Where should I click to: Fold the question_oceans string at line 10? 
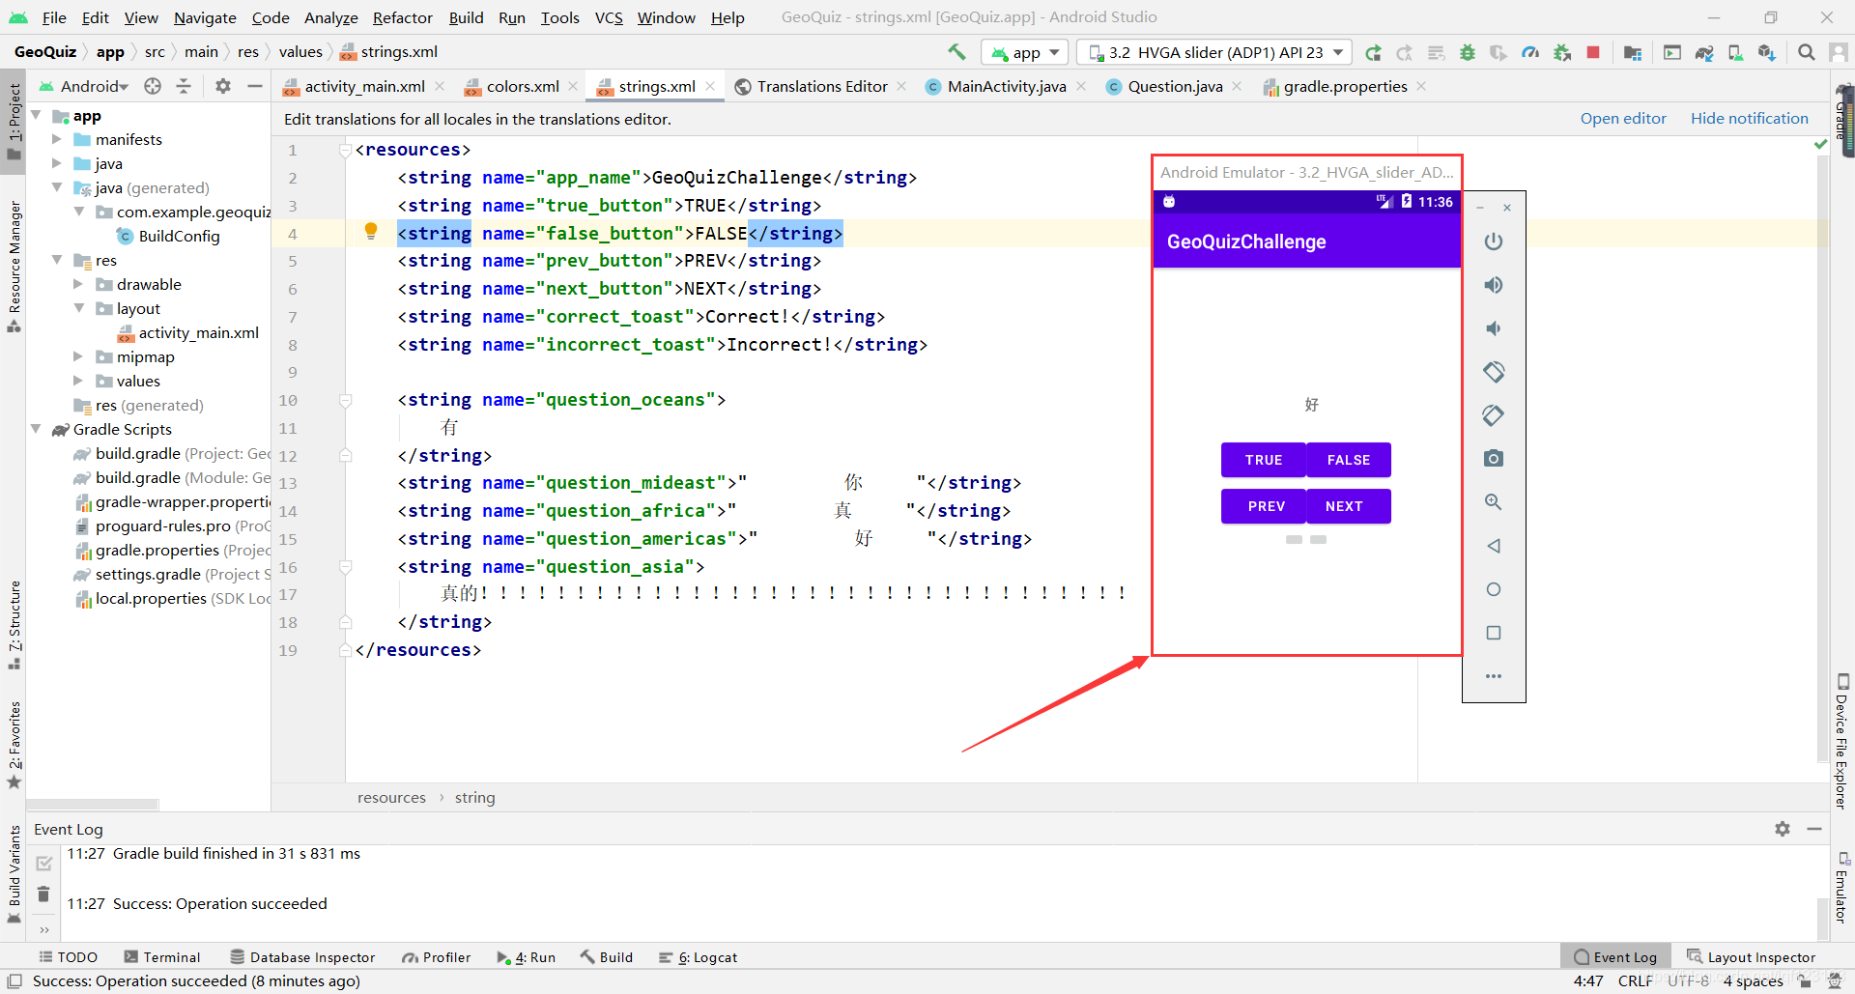click(345, 400)
